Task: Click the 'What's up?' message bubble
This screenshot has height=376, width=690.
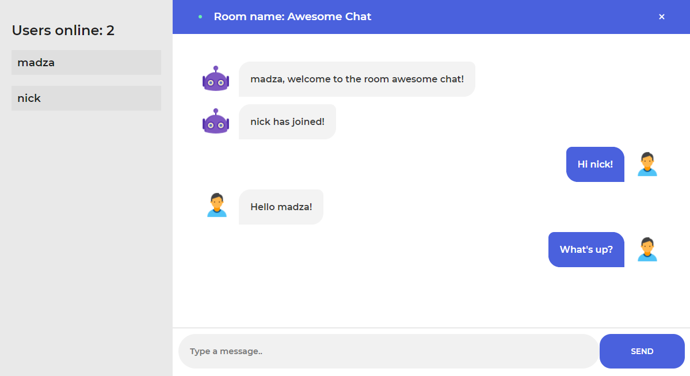Action: pyautogui.click(x=586, y=249)
